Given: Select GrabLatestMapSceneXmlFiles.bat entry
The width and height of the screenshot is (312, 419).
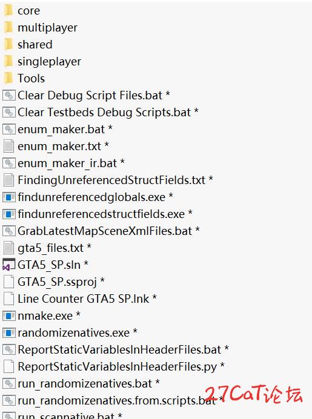Looking at the screenshot, I should click(x=105, y=231).
